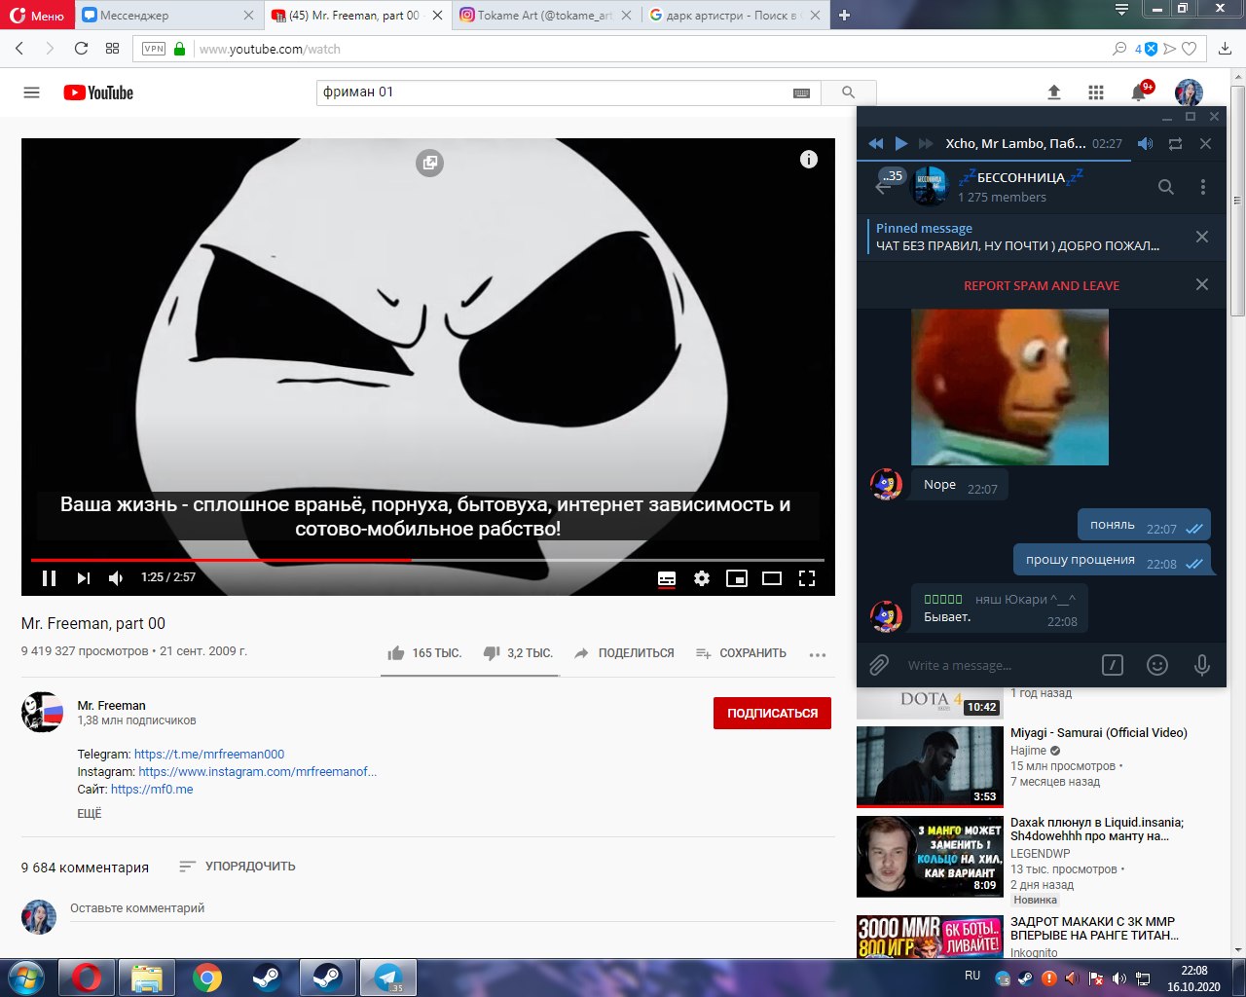Open the Instagram mrfreemanof link
Image resolution: width=1246 pixels, height=997 pixels.
click(x=258, y=772)
